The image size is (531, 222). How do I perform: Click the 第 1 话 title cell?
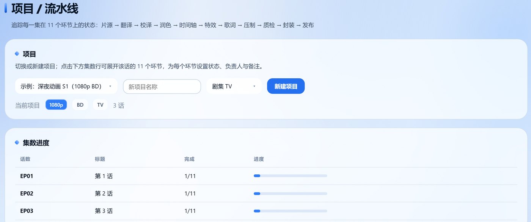point(104,176)
